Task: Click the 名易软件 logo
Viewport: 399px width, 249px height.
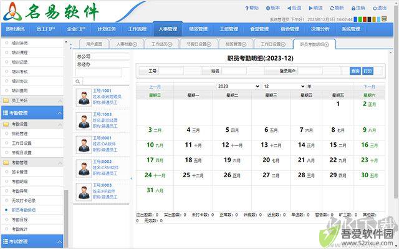Action: click(x=51, y=11)
